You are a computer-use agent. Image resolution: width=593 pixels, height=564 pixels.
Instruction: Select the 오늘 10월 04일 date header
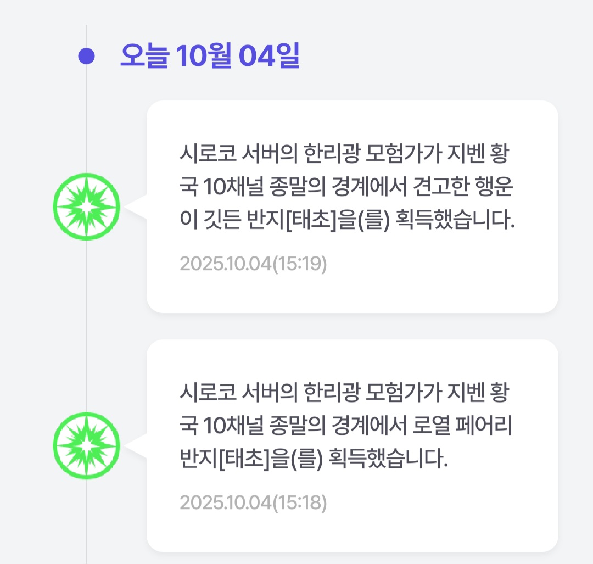point(210,56)
